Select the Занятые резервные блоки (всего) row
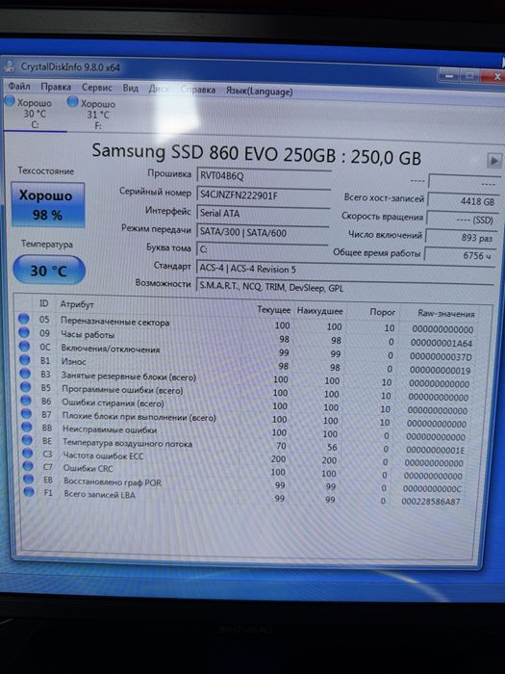The height and width of the screenshot is (674, 505). coord(247,378)
